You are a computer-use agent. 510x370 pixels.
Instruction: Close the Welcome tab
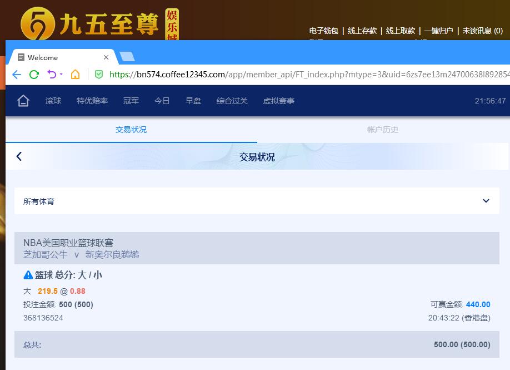point(106,57)
